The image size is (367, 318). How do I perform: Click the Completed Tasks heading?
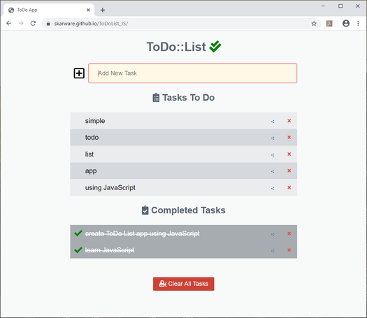coord(188,210)
